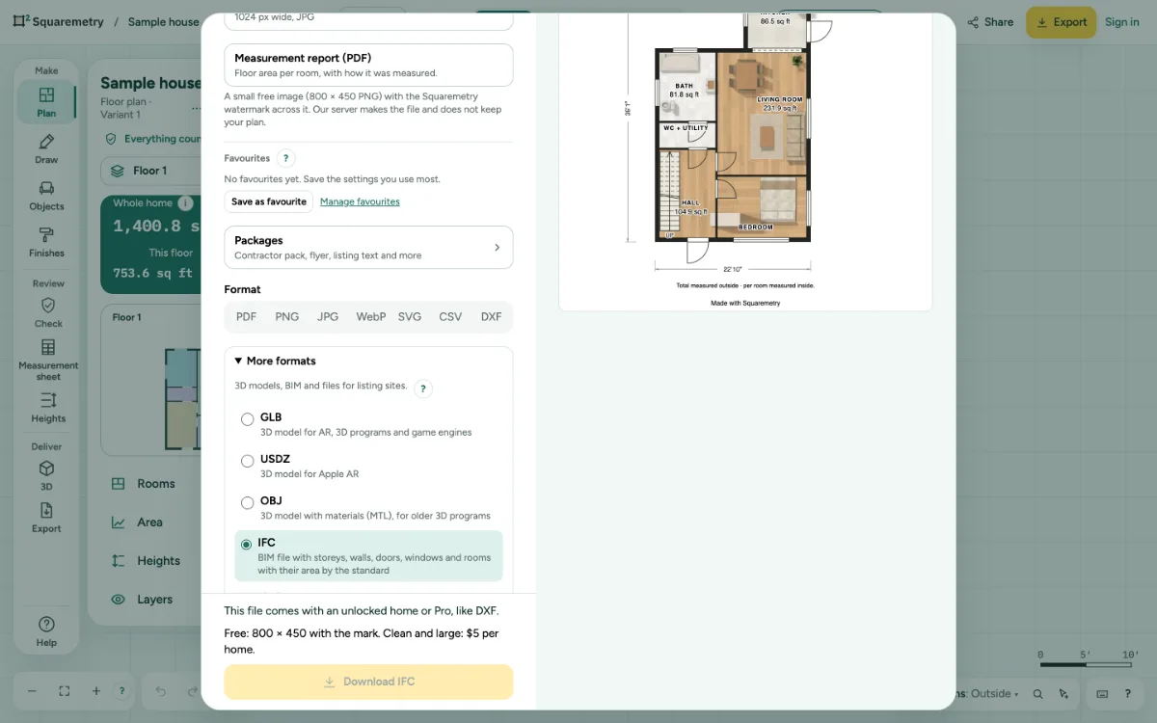Collapse the More formats section

[x=276, y=361]
